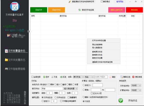Click the green 添加文件 button

click(x=39, y=10)
